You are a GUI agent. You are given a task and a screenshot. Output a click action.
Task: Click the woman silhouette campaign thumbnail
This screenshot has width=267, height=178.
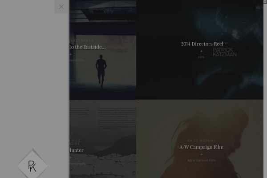click(x=200, y=139)
